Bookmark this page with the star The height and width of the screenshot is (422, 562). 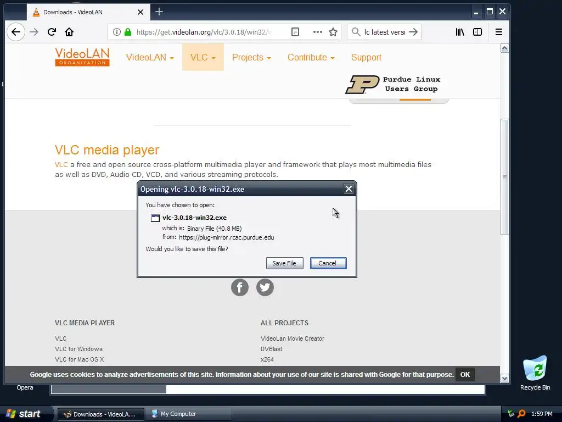[x=333, y=32]
